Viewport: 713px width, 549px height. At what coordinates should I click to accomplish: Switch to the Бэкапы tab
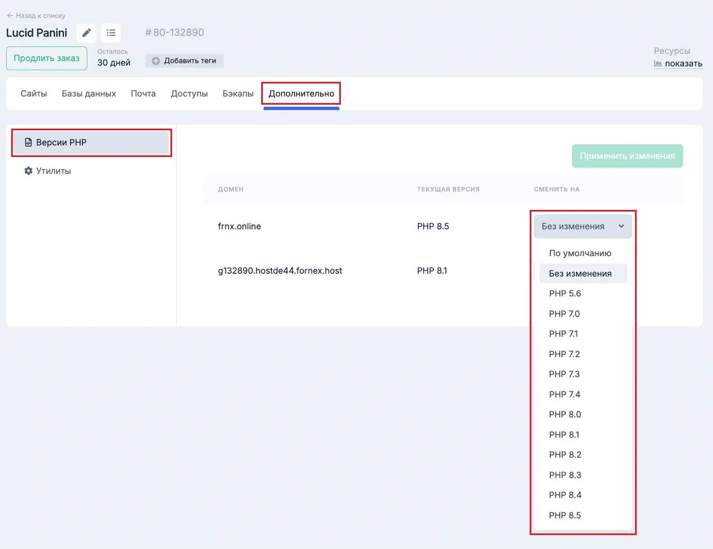pyautogui.click(x=238, y=93)
